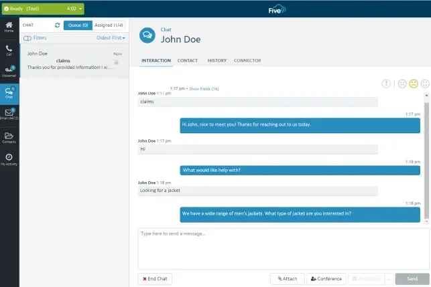Go to Voicemail in sidebar
Viewport: 431px width, 287px height.
[9, 72]
